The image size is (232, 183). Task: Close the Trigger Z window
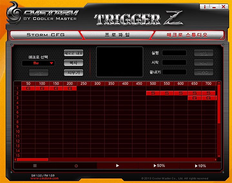tap(223, 7)
